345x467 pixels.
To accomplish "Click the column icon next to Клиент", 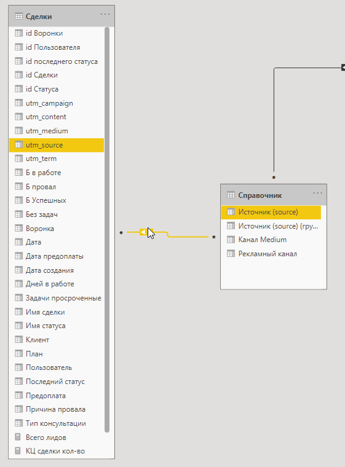I will click(x=18, y=340).
